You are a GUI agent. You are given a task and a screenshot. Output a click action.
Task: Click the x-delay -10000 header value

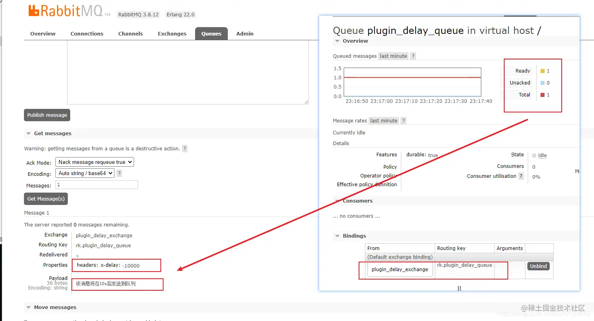click(x=130, y=266)
